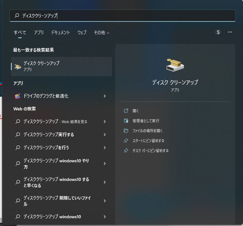
Task: Expand ドライブのデフラグと最適化 chevron
Action: [105, 96]
